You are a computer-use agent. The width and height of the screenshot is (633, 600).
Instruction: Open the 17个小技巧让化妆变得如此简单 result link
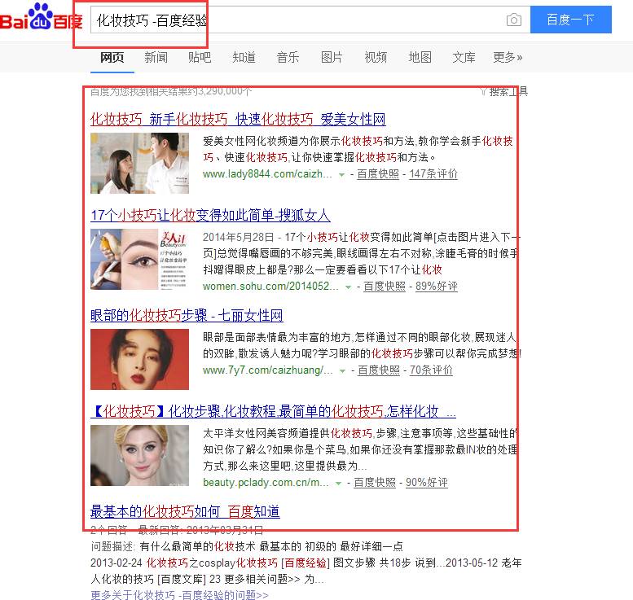pyautogui.click(x=210, y=215)
